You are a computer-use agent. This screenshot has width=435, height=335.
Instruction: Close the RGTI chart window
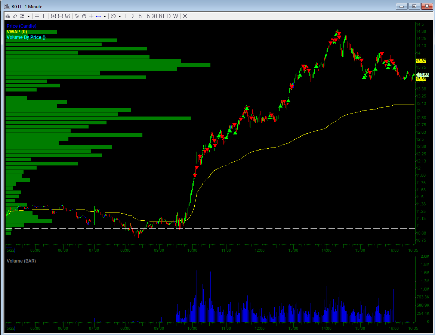(427, 6)
